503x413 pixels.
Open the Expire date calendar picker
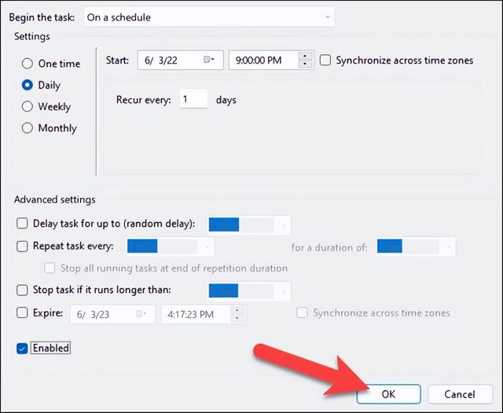(x=141, y=313)
